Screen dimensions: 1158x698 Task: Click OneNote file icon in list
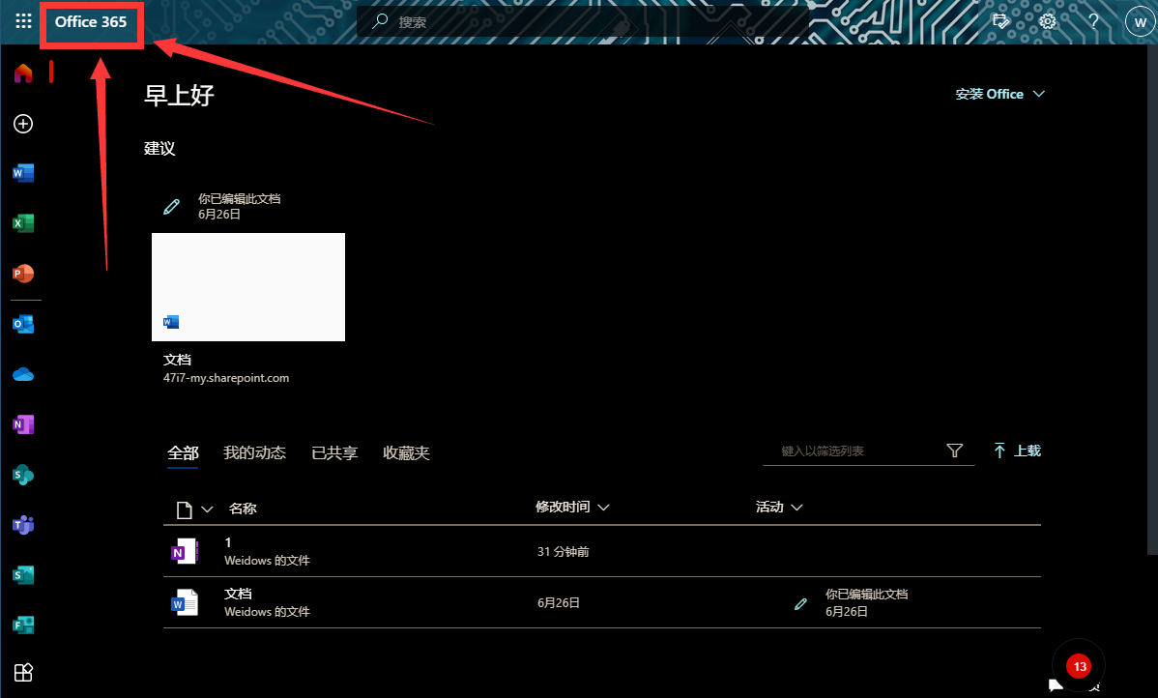coord(185,551)
